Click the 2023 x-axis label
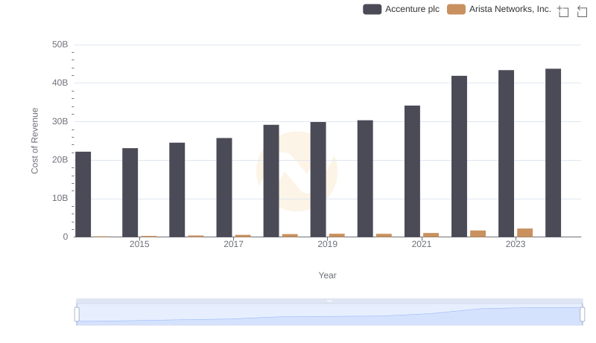The width and height of the screenshot is (596, 343). pos(516,244)
